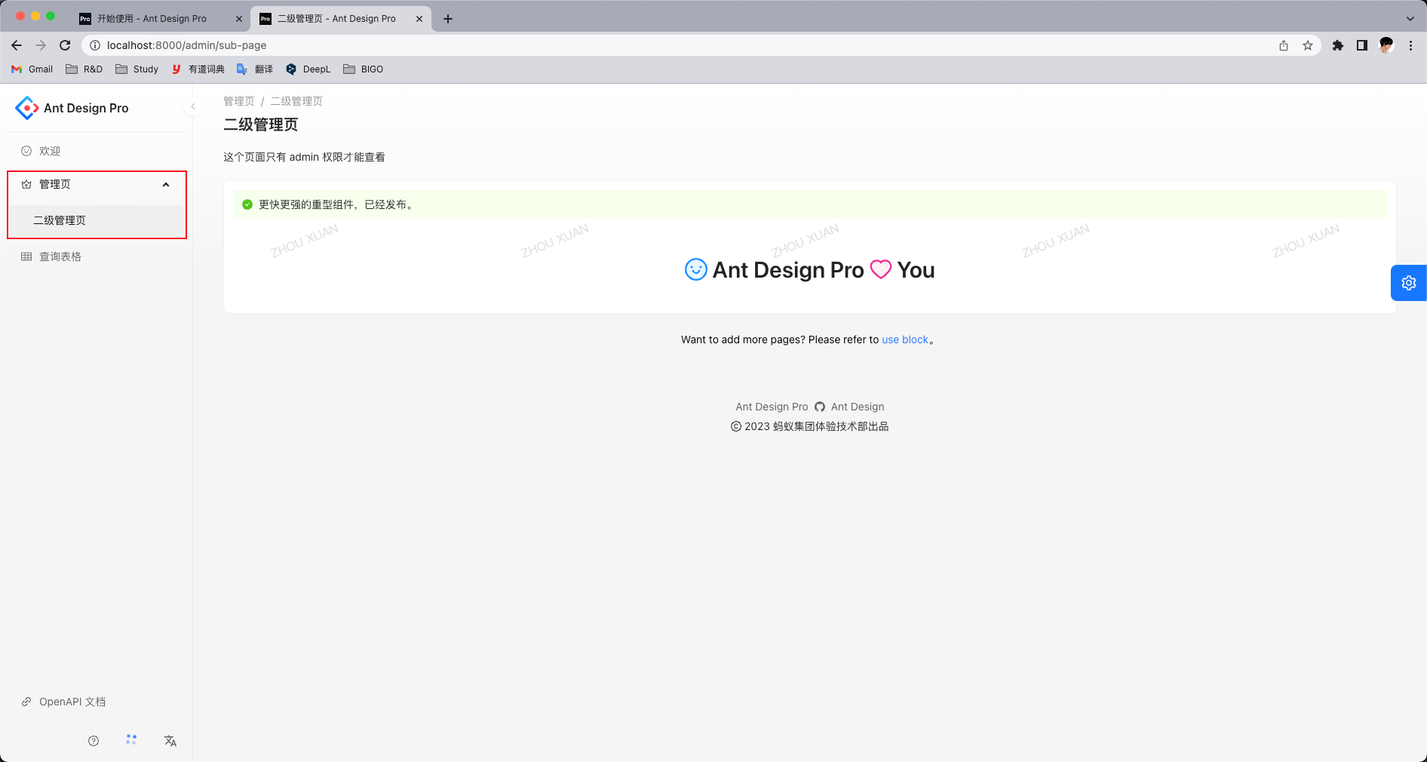The image size is (1427, 762).
Task: Open Ant Design Pro footer link
Action: (772, 407)
